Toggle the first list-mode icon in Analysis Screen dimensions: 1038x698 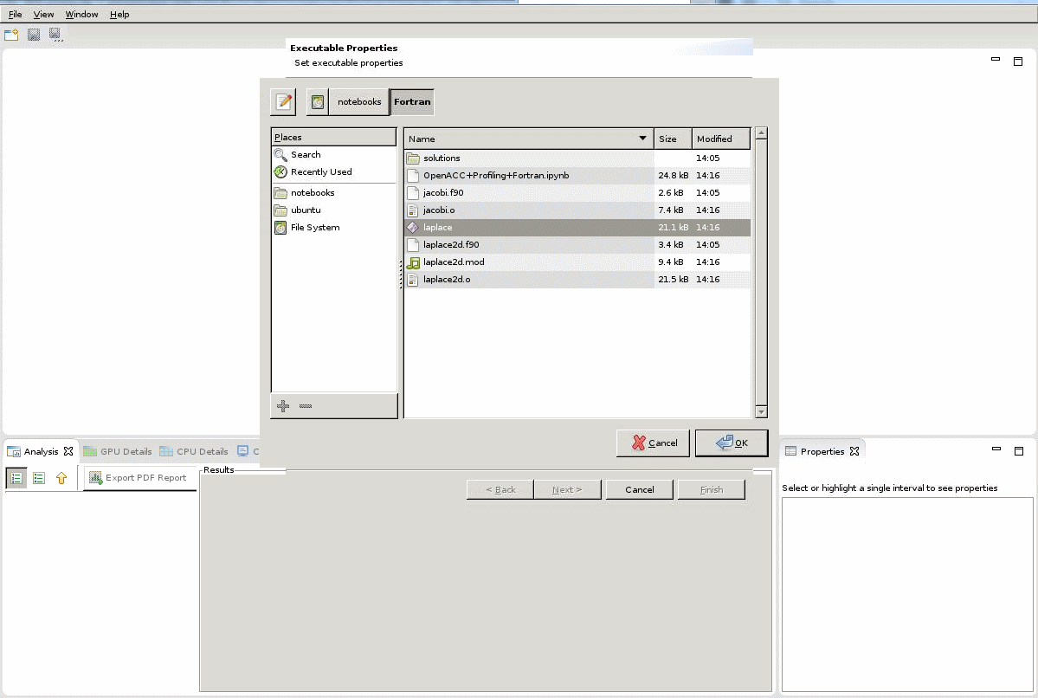point(16,478)
